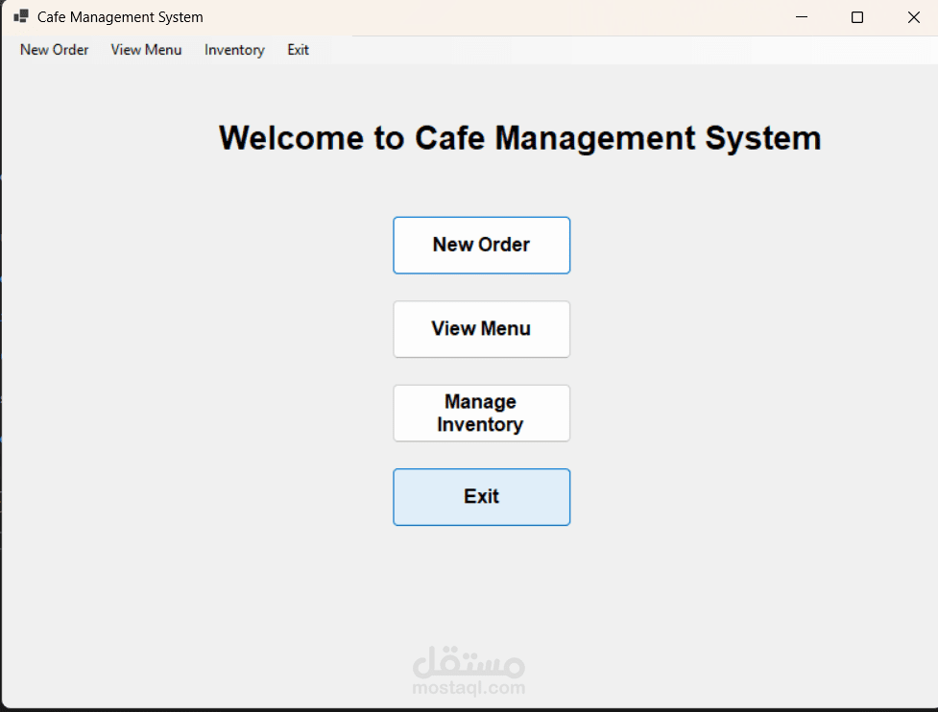
Task: Click the highlighted Exit button
Action: tap(482, 497)
